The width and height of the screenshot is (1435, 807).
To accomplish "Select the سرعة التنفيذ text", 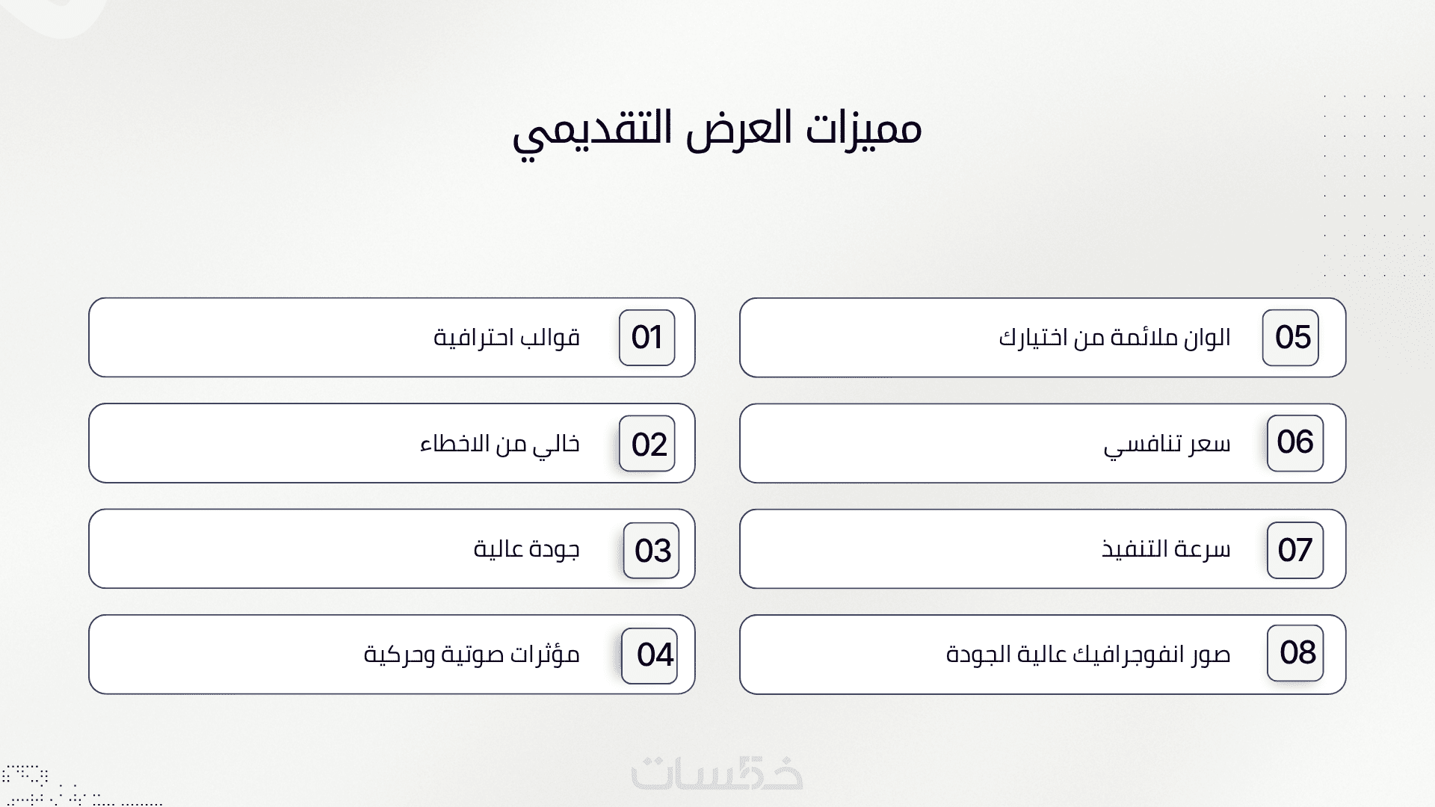I will pos(1166,550).
